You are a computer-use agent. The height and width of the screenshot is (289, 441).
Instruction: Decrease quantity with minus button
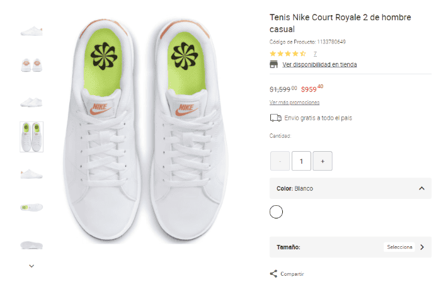coord(280,161)
